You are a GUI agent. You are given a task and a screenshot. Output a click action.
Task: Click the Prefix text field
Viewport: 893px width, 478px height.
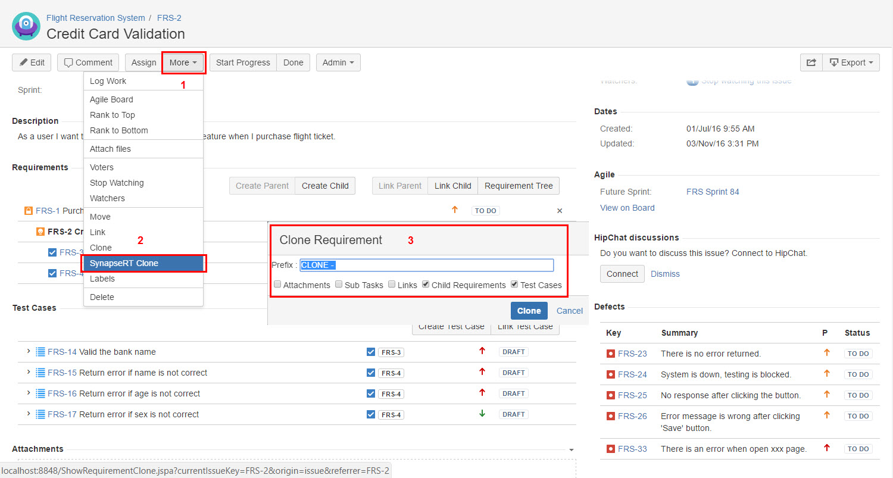426,265
